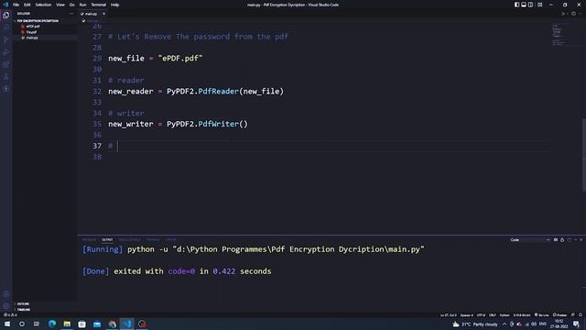Open View menu
This screenshot has height=330, width=586.
pos(60,5)
